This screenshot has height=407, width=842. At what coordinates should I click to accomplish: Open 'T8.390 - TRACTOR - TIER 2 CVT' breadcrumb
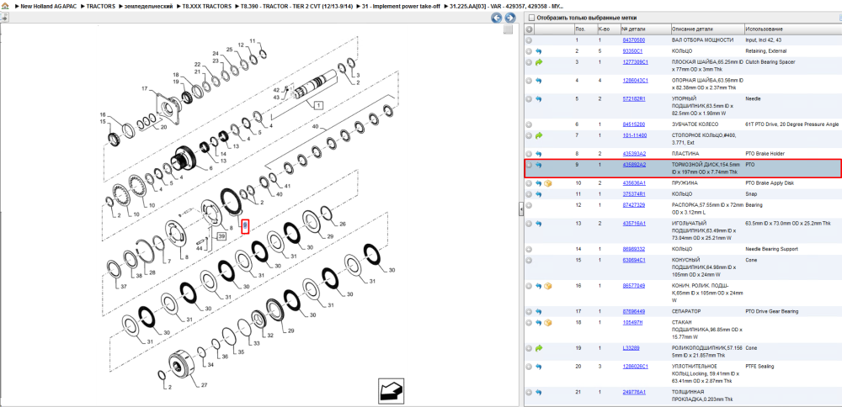coord(297,6)
